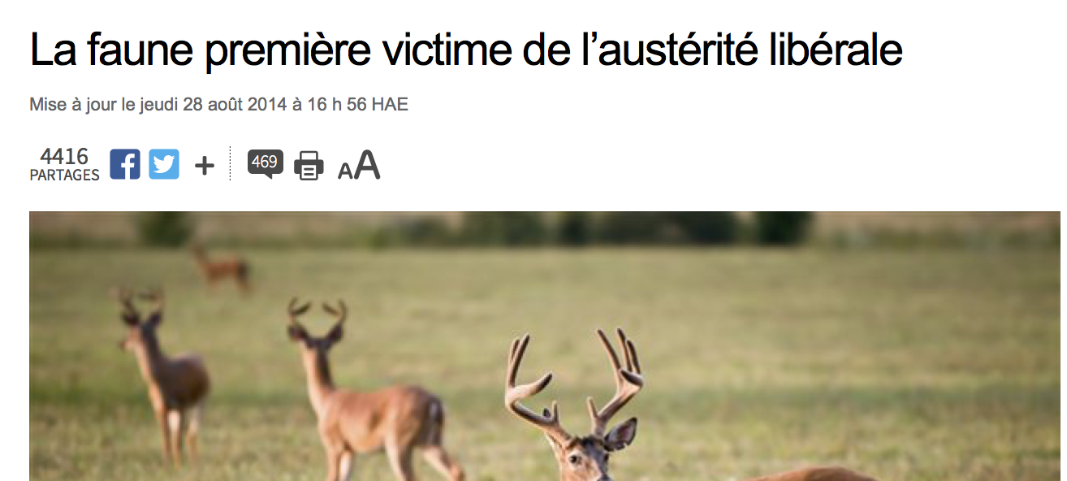Open more sharing options with plus icon
This screenshot has width=1067, height=481.
(205, 166)
